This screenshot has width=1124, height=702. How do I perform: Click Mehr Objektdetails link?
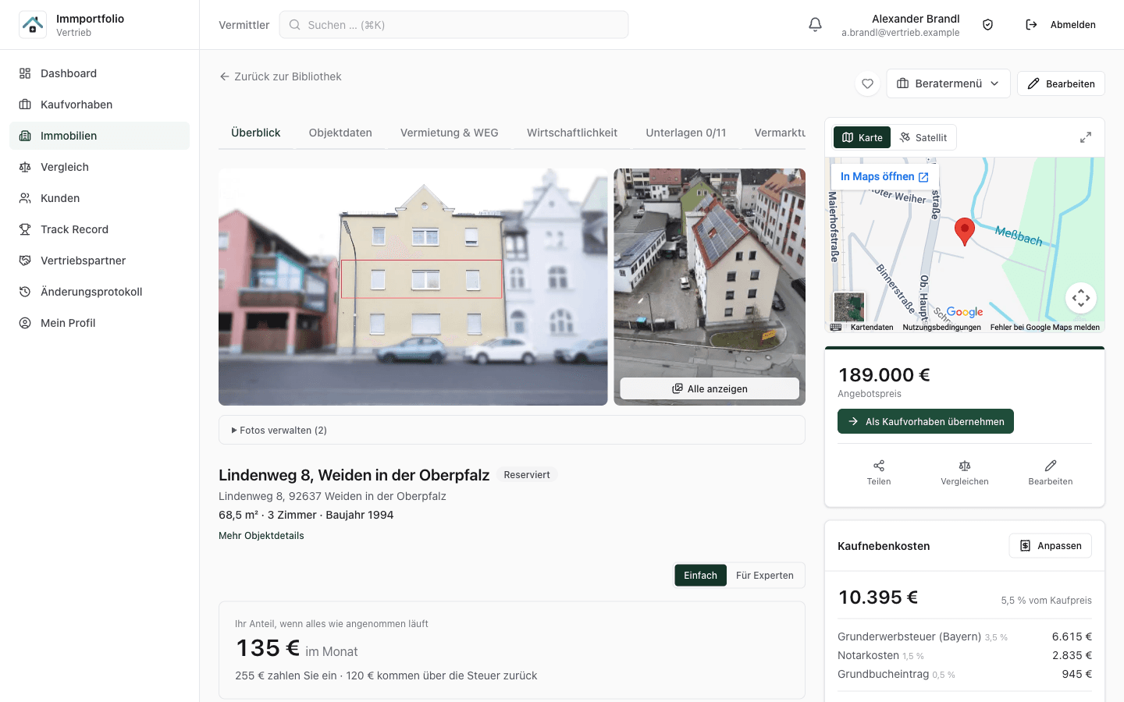pyautogui.click(x=261, y=536)
